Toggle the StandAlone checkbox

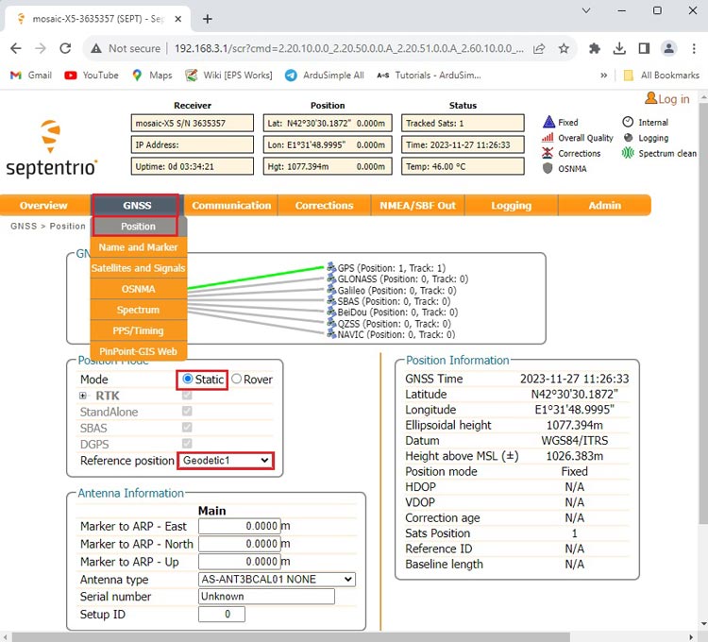(187, 412)
